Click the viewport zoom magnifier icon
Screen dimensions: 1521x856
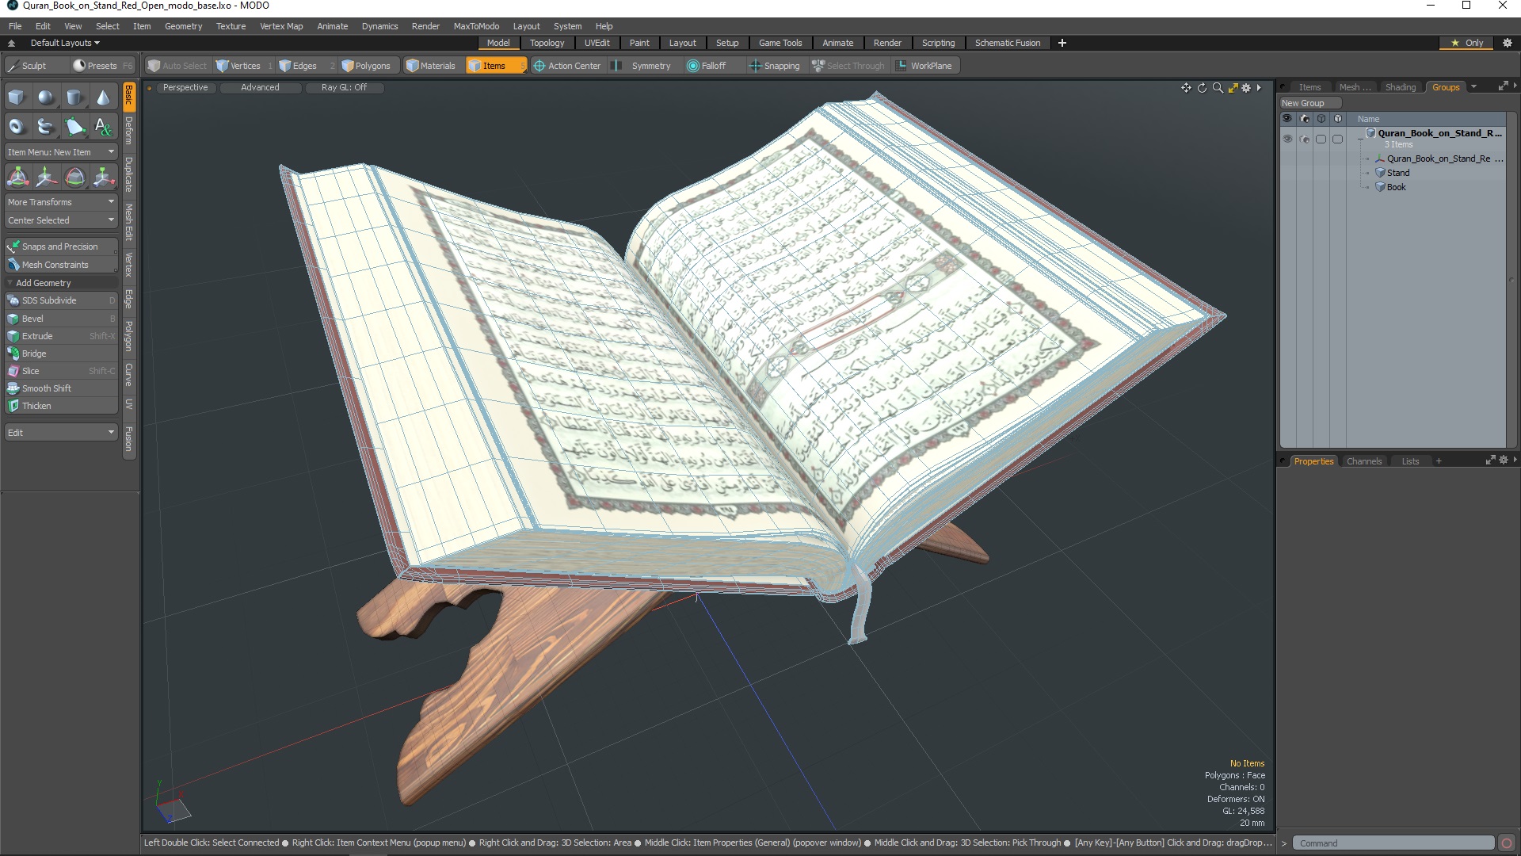point(1218,88)
